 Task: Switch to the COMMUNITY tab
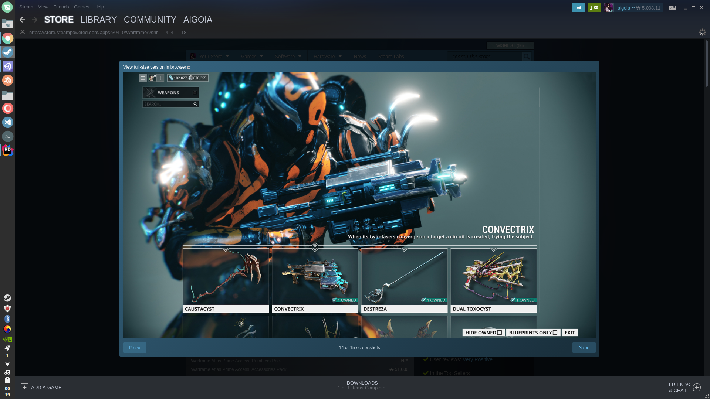150,20
